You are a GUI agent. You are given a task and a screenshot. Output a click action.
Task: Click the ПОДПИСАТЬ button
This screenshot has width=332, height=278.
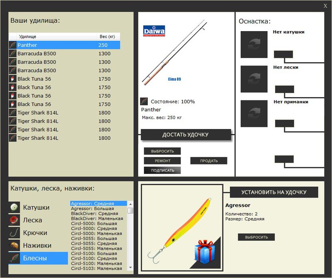pos(162,170)
